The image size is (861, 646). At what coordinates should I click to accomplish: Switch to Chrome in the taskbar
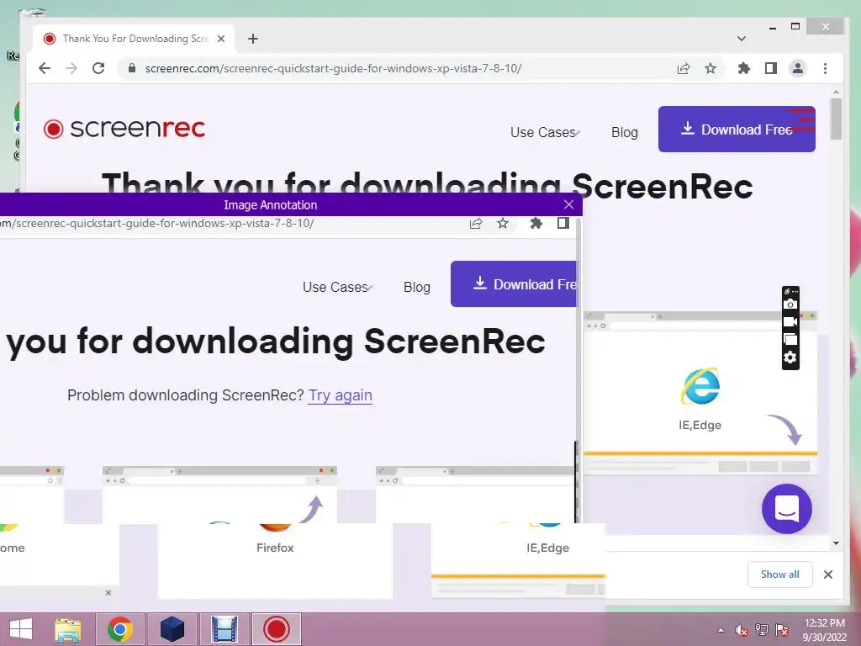click(119, 629)
